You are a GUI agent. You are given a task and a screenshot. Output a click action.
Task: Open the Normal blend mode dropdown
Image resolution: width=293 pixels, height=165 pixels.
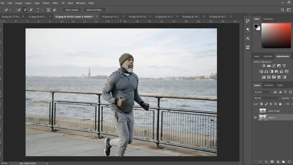click(x=266, y=98)
